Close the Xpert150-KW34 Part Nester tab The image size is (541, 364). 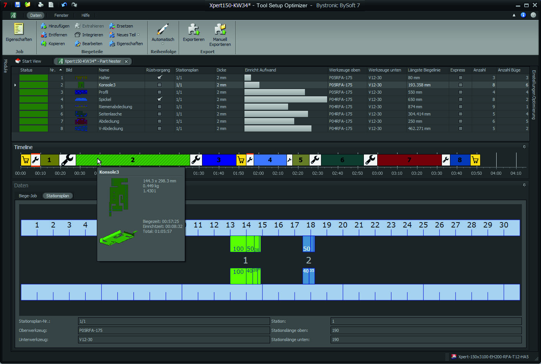coord(126,61)
